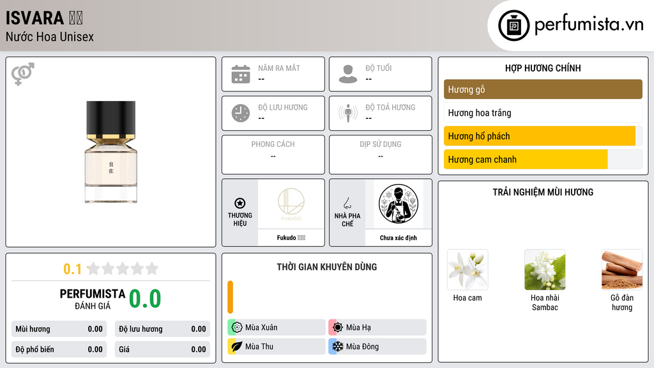The height and width of the screenshot is (368, 654).
Task: Click the Trải nghiệm mùi hương heading
Action: click(543, 192)
